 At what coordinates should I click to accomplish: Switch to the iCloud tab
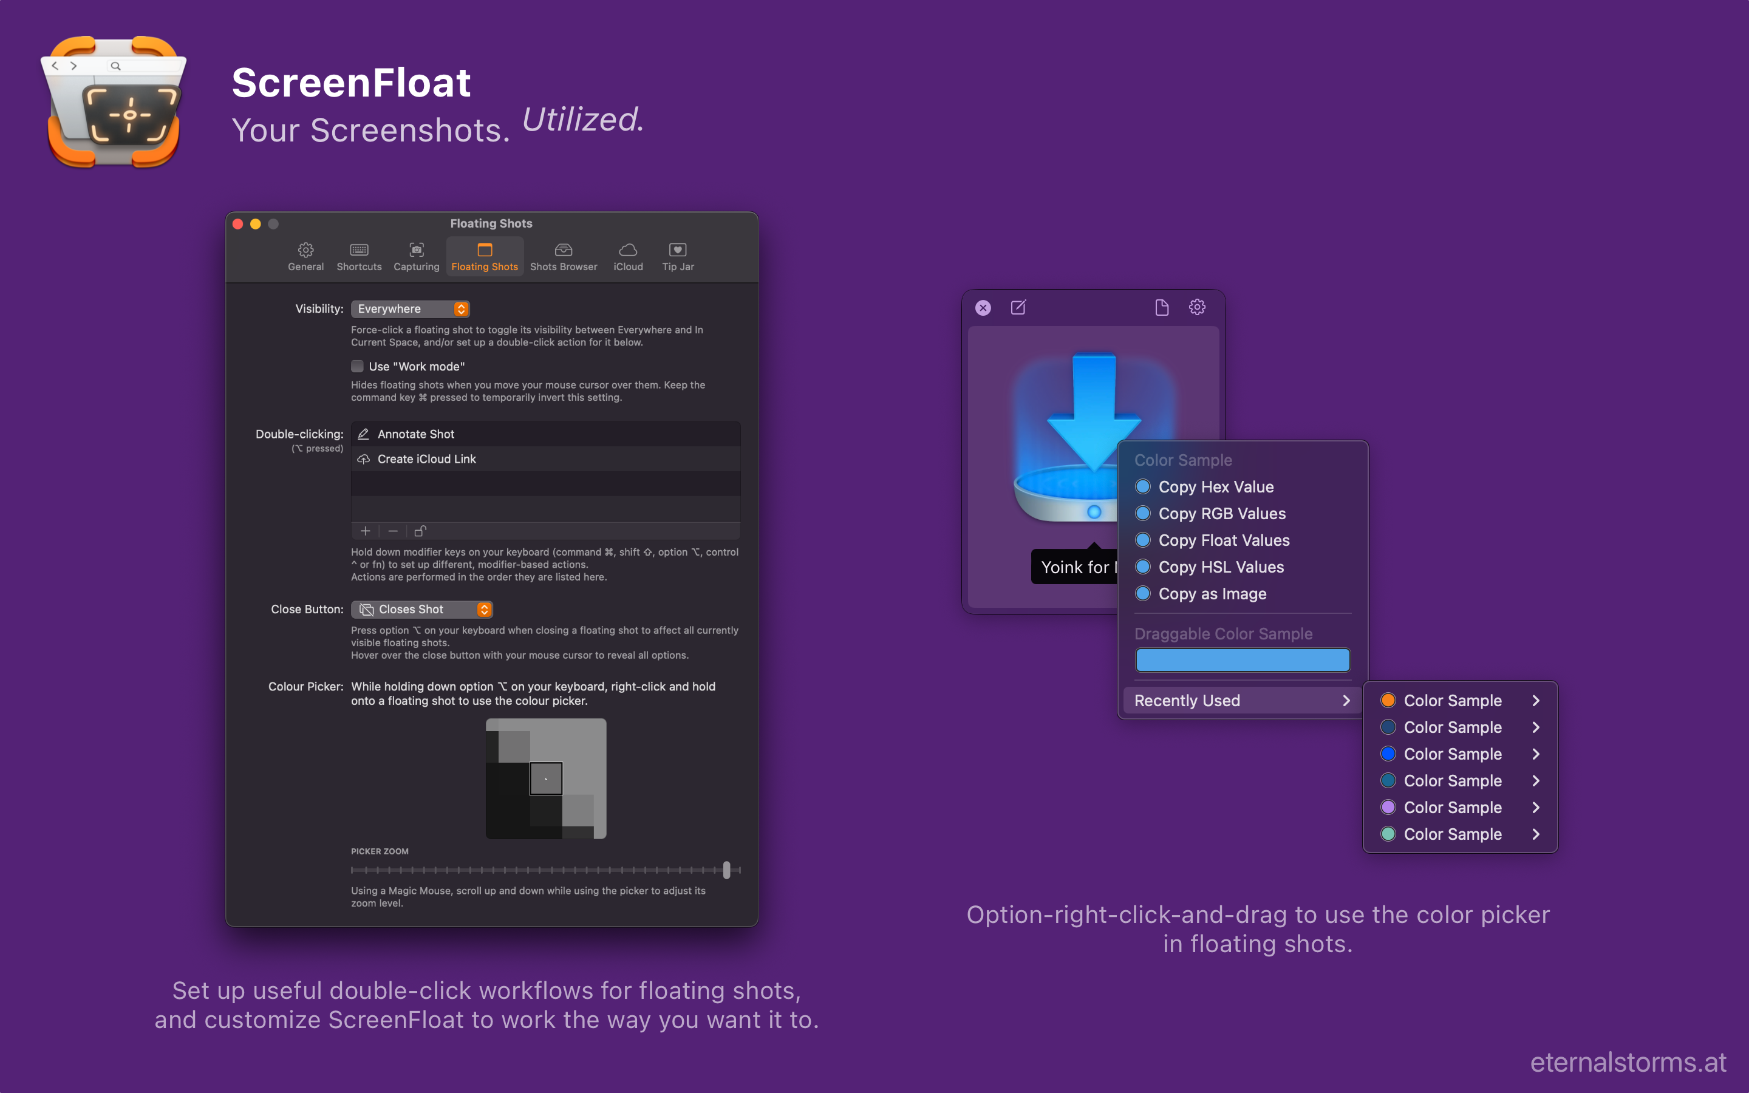click(x=628, y=257)
